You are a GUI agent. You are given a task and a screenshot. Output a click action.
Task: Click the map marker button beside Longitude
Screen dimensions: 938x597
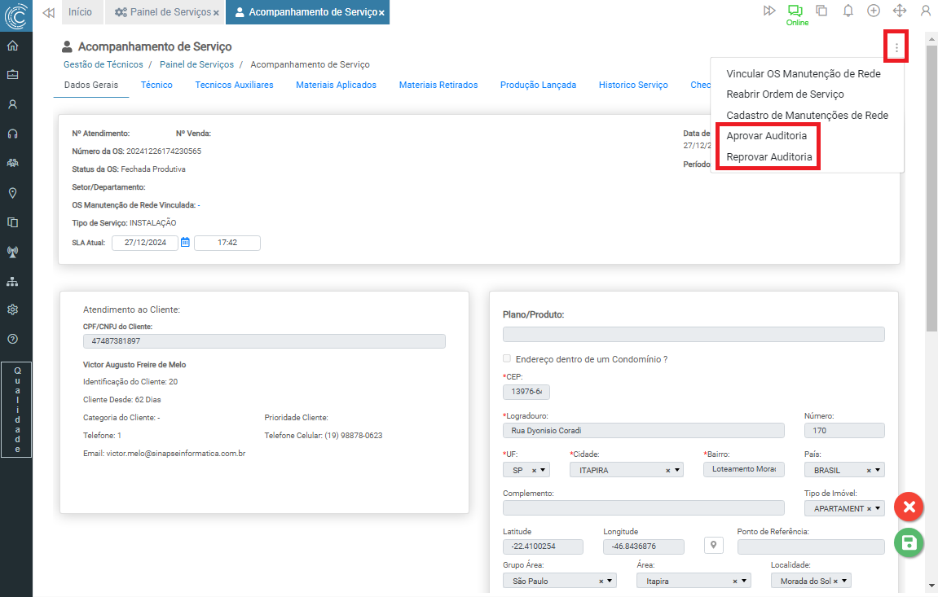tap(713, 546)
